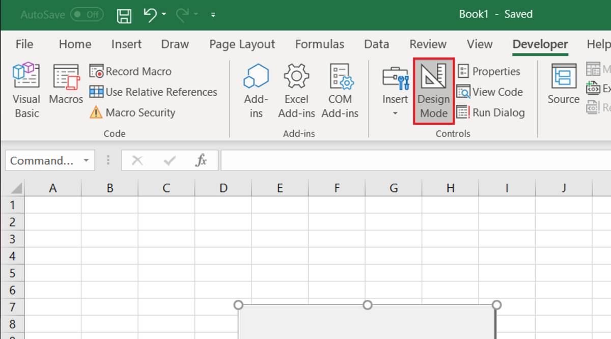Select row 3 header
Screen dimensions: 611x339
13,239
